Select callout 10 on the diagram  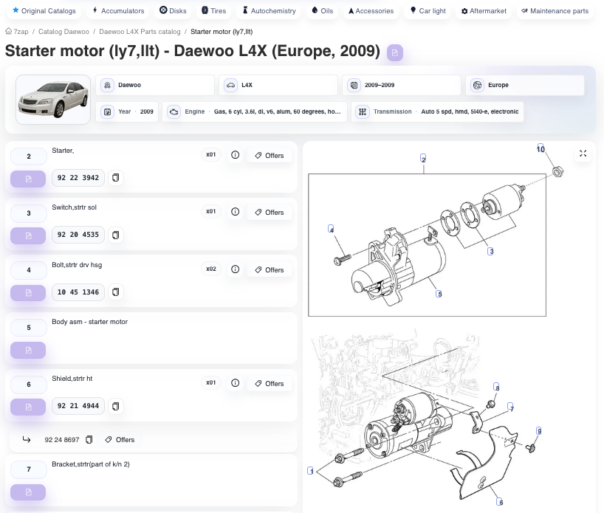(540, 148)
